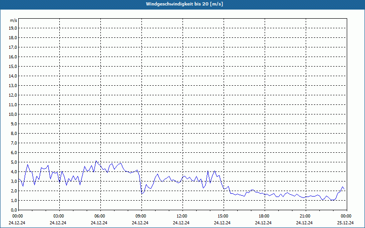This screenshot has width=365, height=228.
Task: Click the 11,0 y-axis label
Action: pyautogui.click(x=13, y=105)
